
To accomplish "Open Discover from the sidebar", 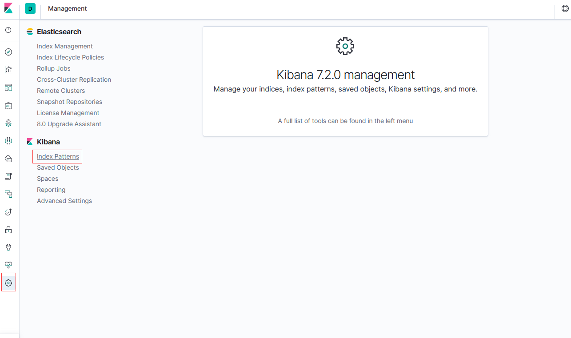I will [x=8, y=52].
